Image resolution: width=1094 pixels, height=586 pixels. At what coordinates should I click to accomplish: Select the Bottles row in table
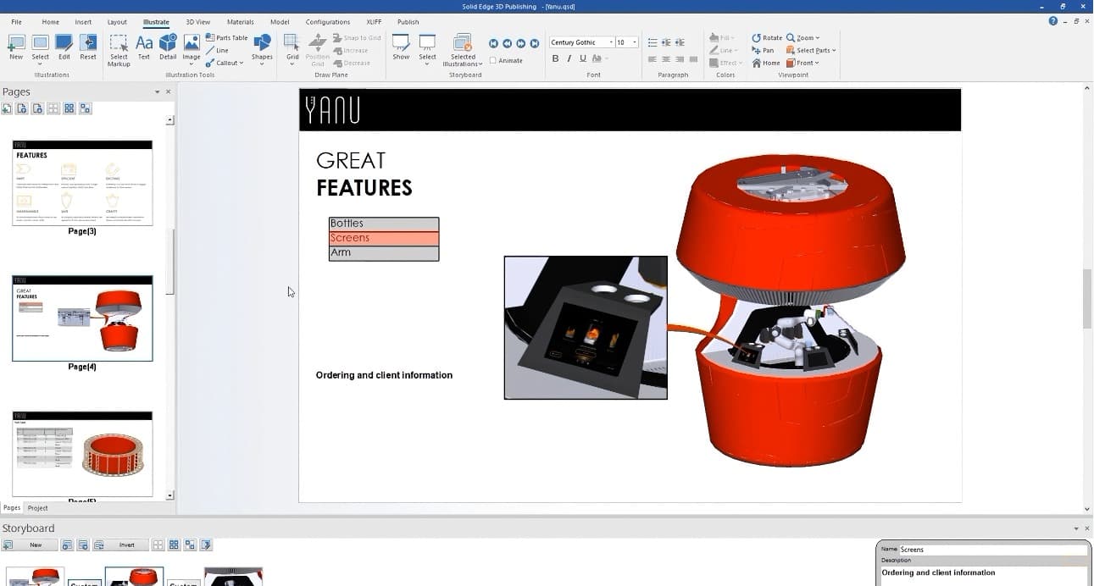click(384, 224)
